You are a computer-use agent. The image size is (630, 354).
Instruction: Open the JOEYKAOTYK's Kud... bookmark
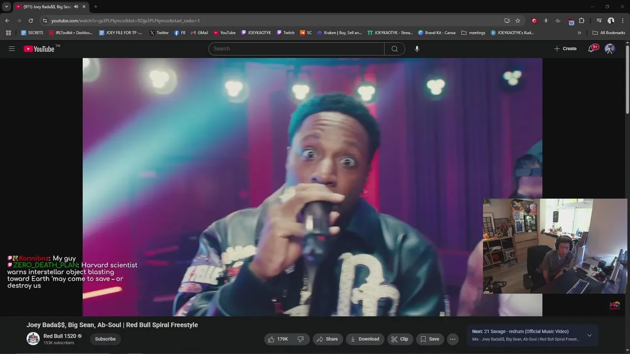(x=512, y=33)
